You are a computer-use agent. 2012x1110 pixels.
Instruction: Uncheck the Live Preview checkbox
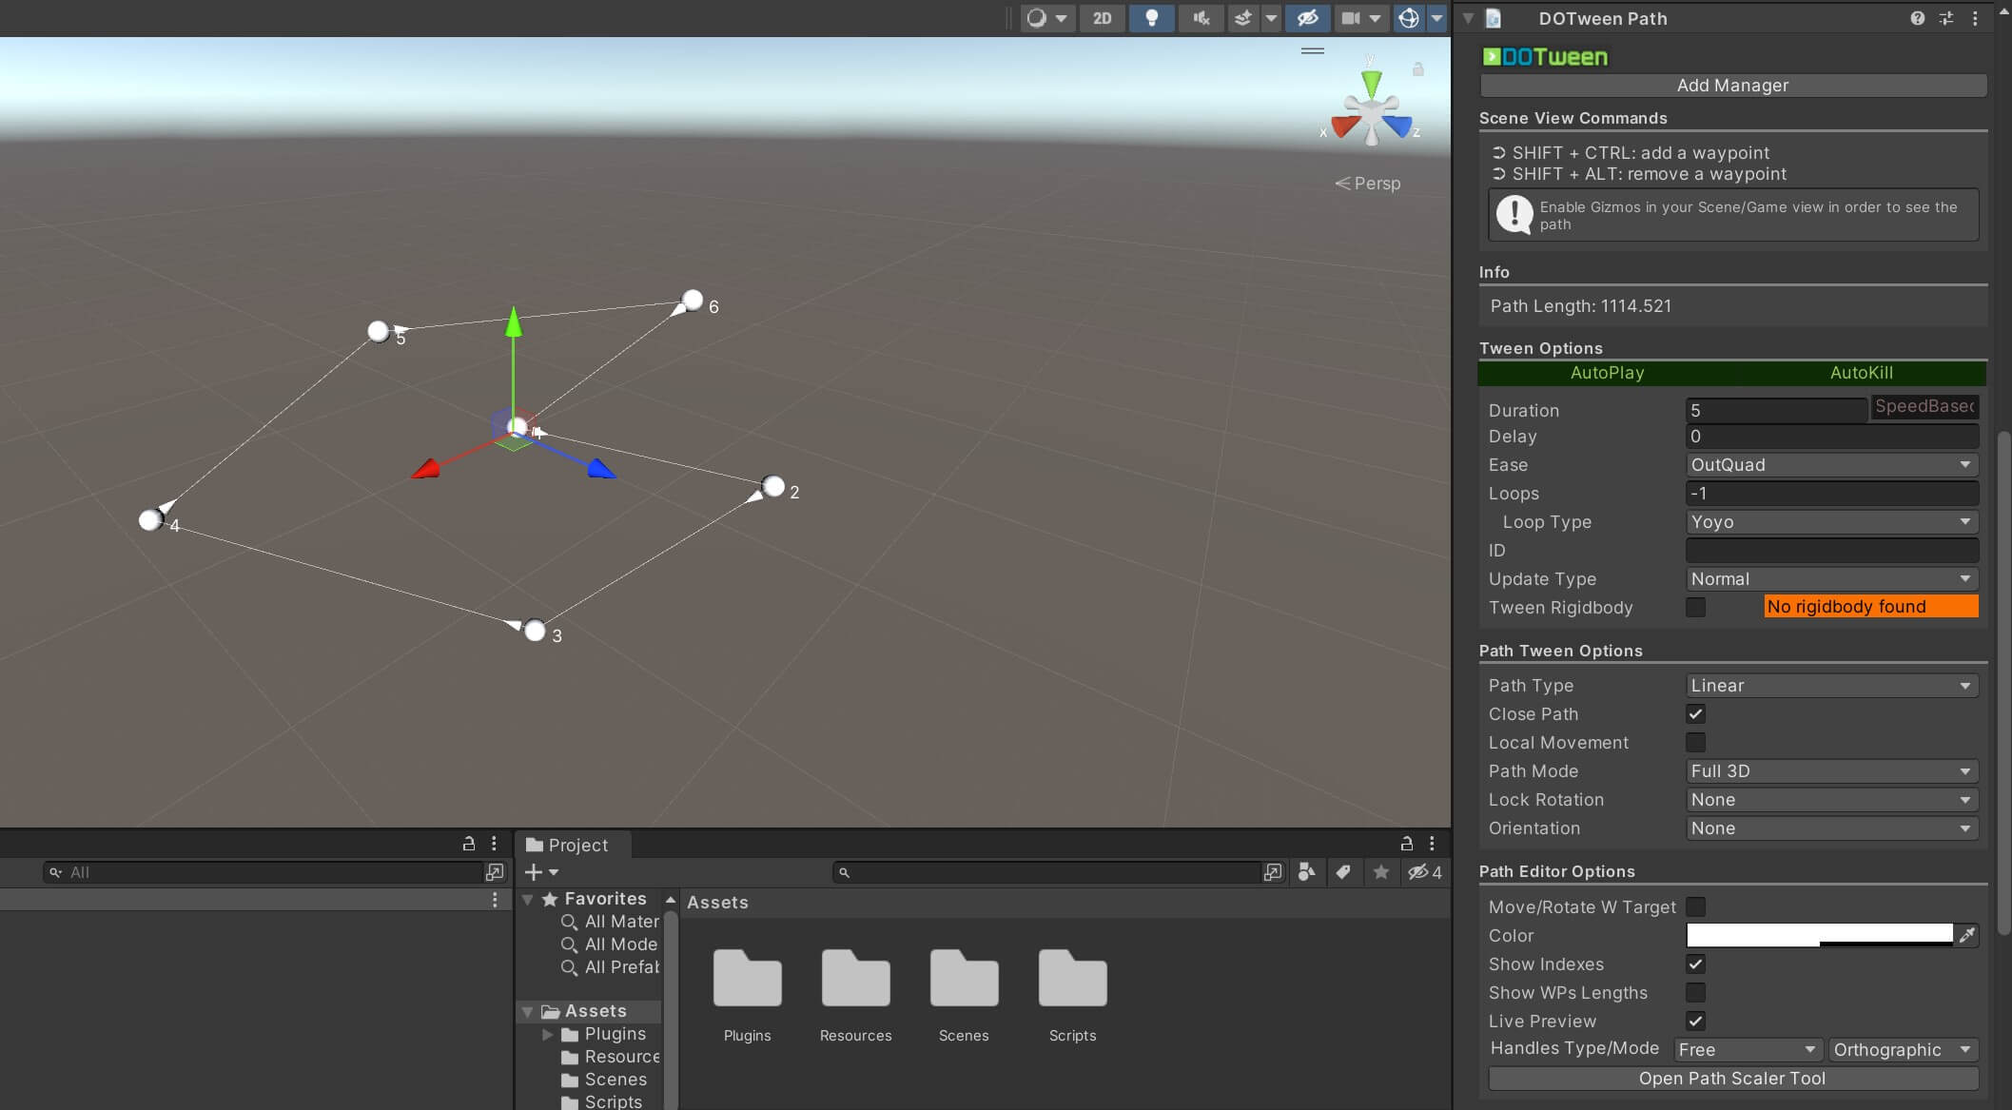[1695, 1021]
